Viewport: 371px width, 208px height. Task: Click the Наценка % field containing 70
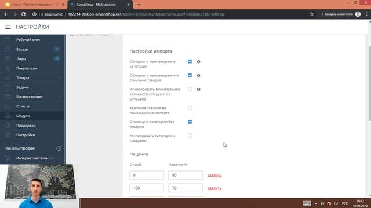(185, 188)
